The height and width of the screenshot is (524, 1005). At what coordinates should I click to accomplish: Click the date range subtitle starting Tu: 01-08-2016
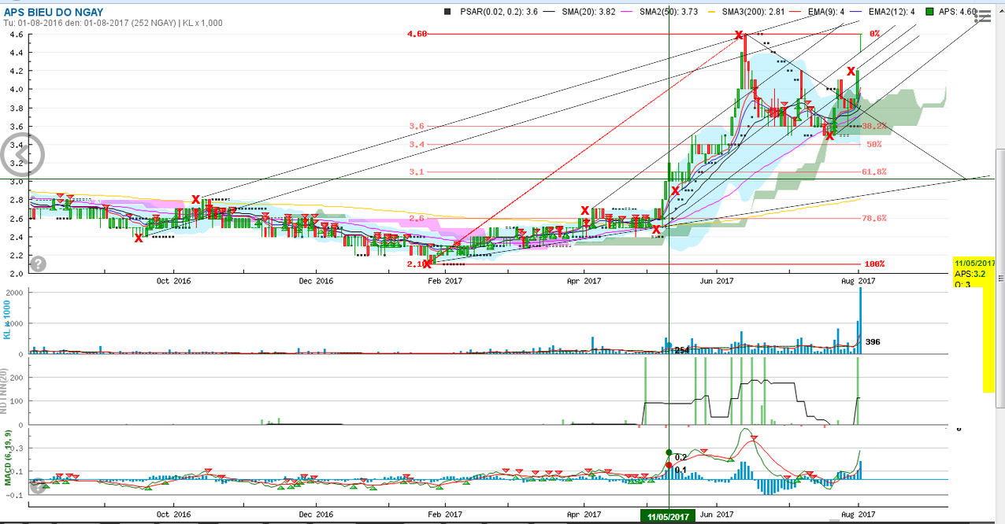point(113,23)
